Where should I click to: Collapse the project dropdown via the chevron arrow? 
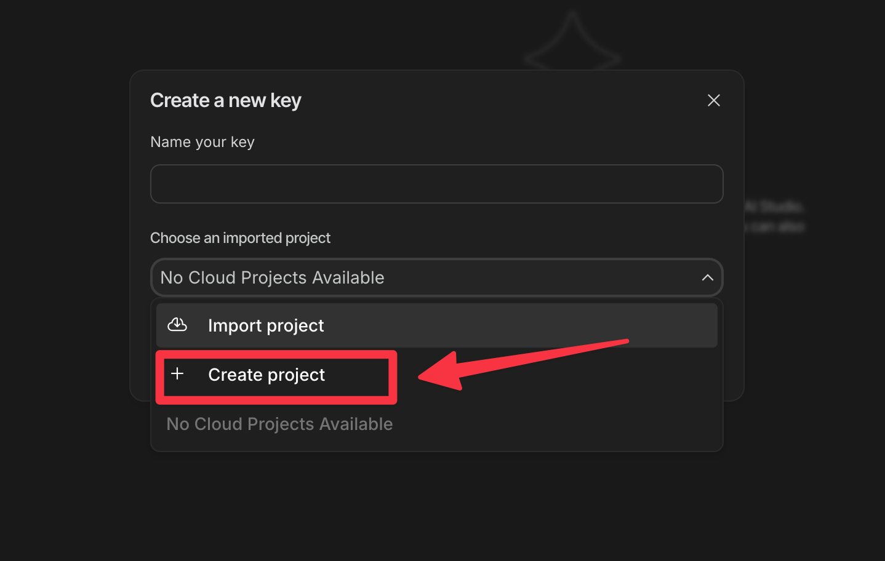pyautogui.click(x=707, y=277)
